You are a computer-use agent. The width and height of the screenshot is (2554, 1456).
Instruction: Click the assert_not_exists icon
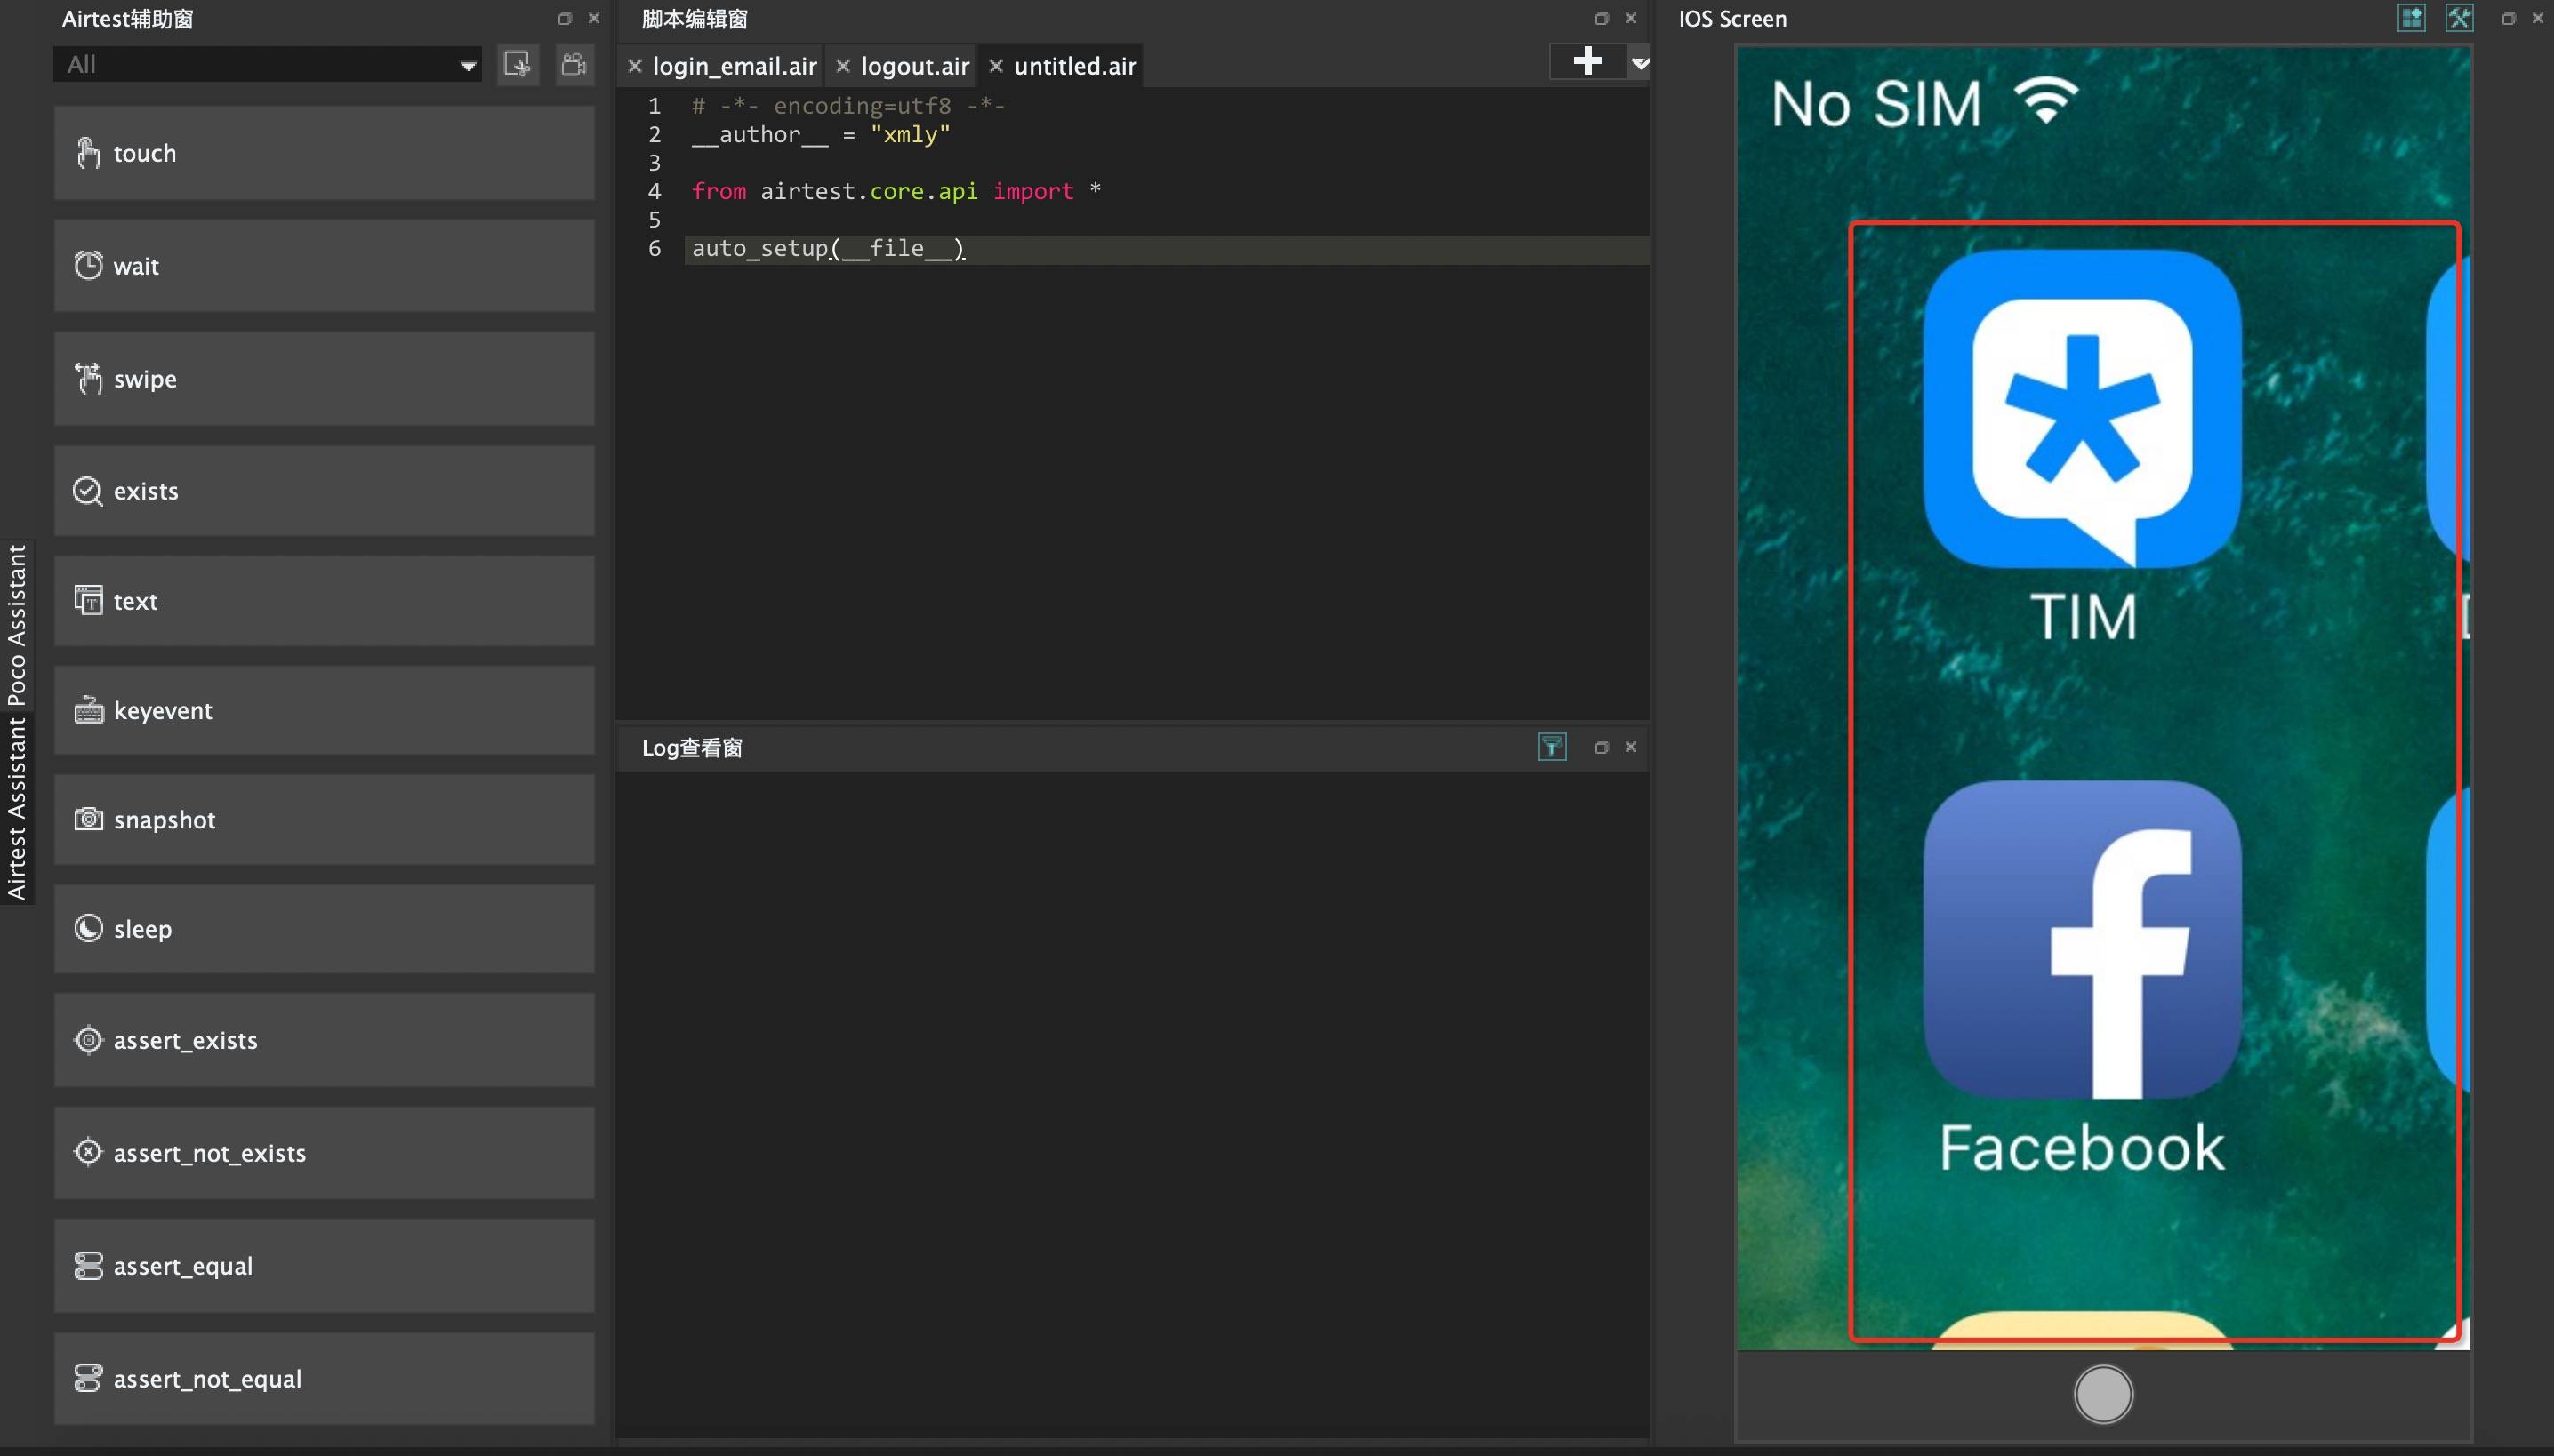click(88, 1153)
